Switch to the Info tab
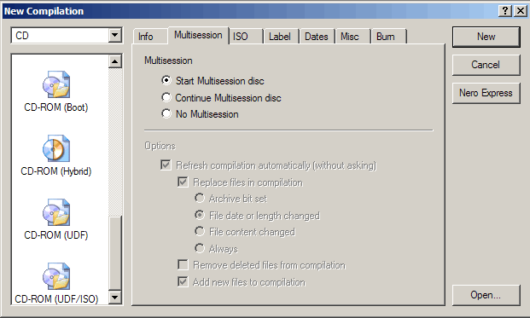The width and height of the screenshot is (530, 318). 146,37
